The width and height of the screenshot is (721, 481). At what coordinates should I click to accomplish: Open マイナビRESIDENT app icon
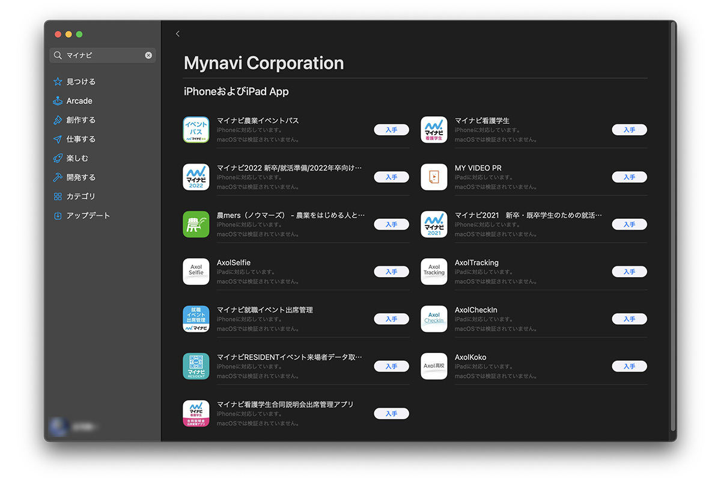point(196,366)
